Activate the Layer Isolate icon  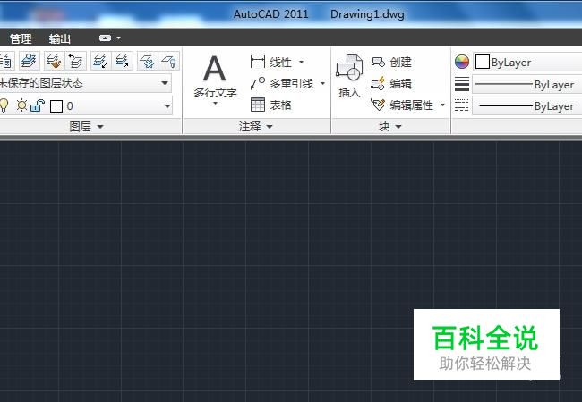(x=100, y=61)
